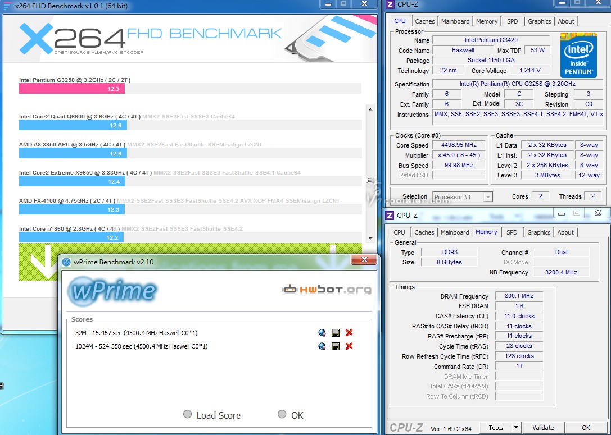
Task: Click the wPrime logo
Action: [112, 291]
